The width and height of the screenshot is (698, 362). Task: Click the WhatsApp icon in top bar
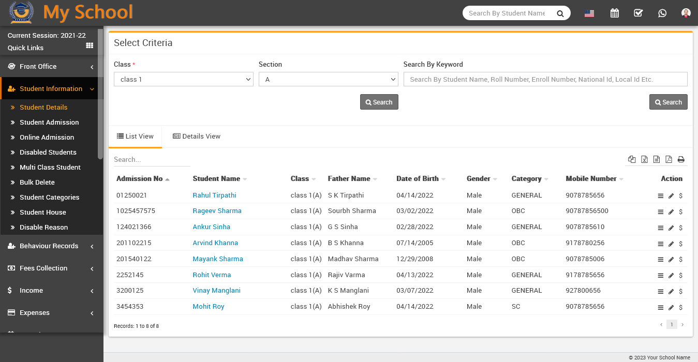[x=662, y=13]
